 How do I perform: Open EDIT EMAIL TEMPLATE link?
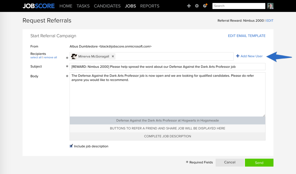[247, 36]
